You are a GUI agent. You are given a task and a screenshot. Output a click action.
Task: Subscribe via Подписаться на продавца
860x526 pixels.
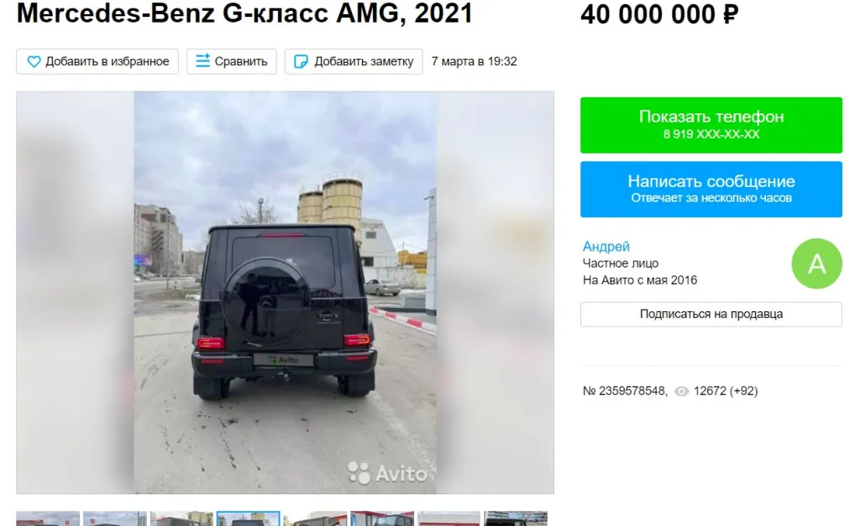coord(711,315)
